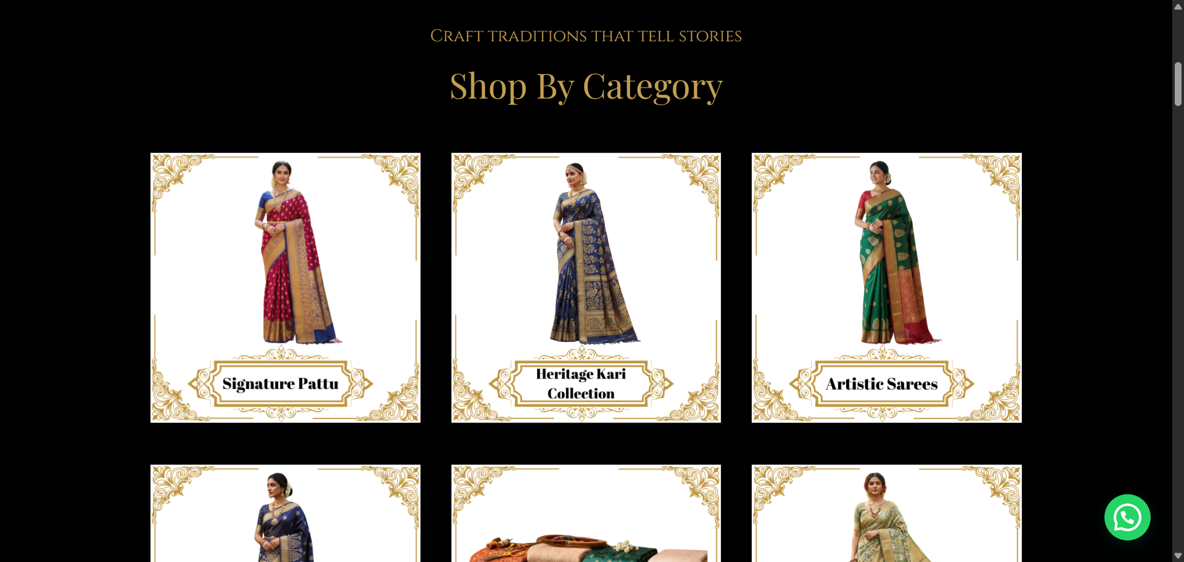The image size is (1184, 562).
Task: Open the folded sarees stack card
Action: click(x=586, y=513)
